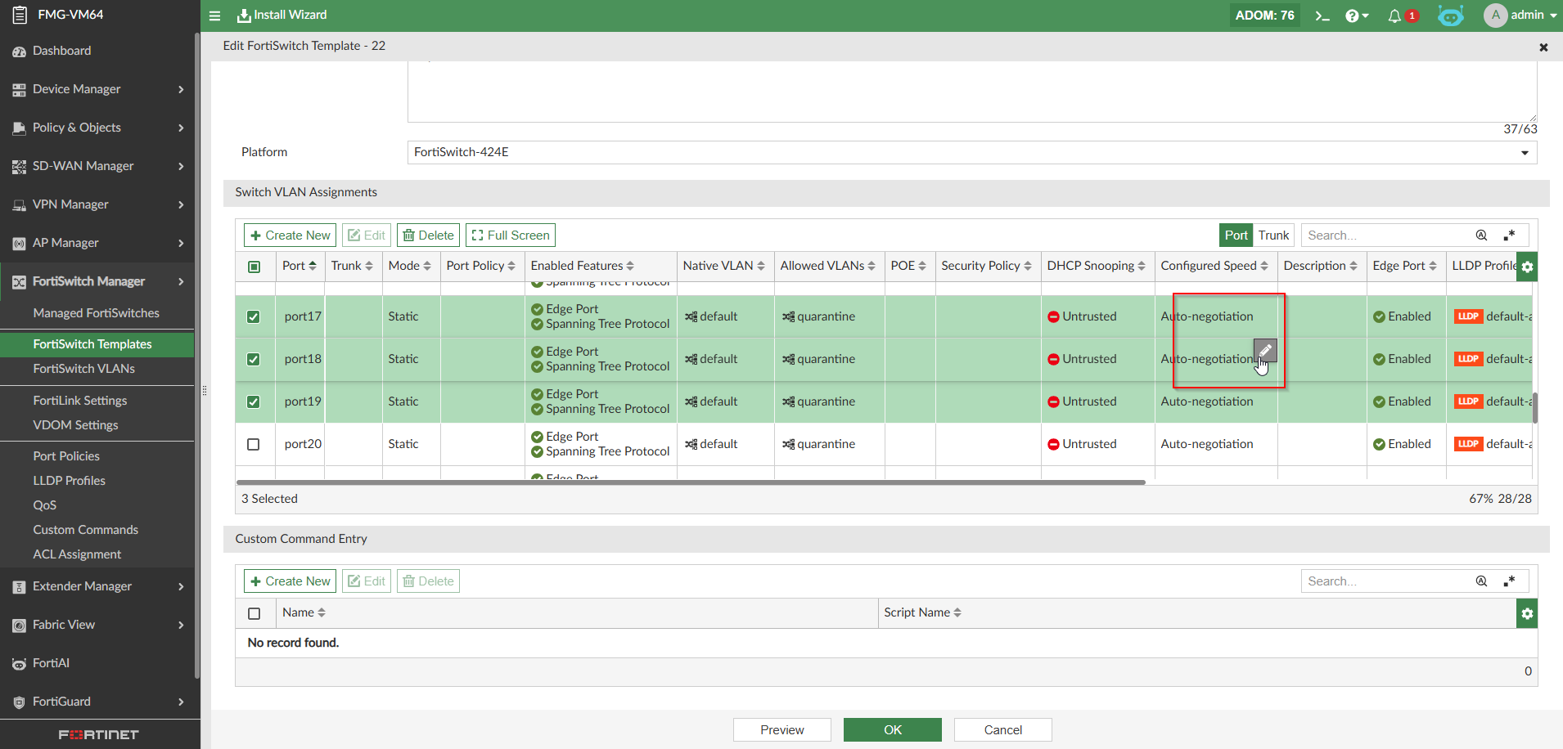
Task: Open the CLI console icon in top bar
Action: click(1323, 15)
